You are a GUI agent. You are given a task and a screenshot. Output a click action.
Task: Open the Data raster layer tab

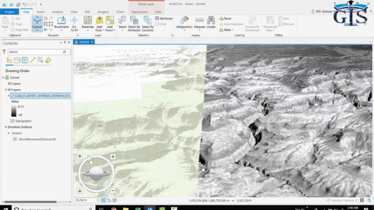(x=158, y=12)
